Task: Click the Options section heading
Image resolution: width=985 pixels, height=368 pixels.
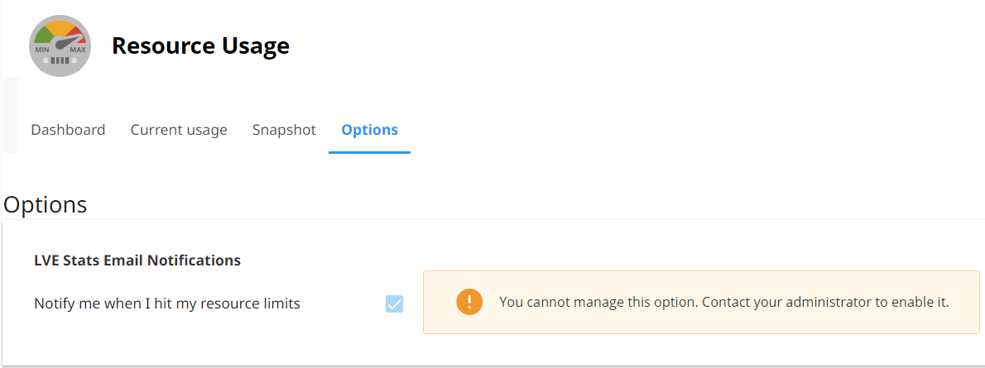Action: [46, 204]
